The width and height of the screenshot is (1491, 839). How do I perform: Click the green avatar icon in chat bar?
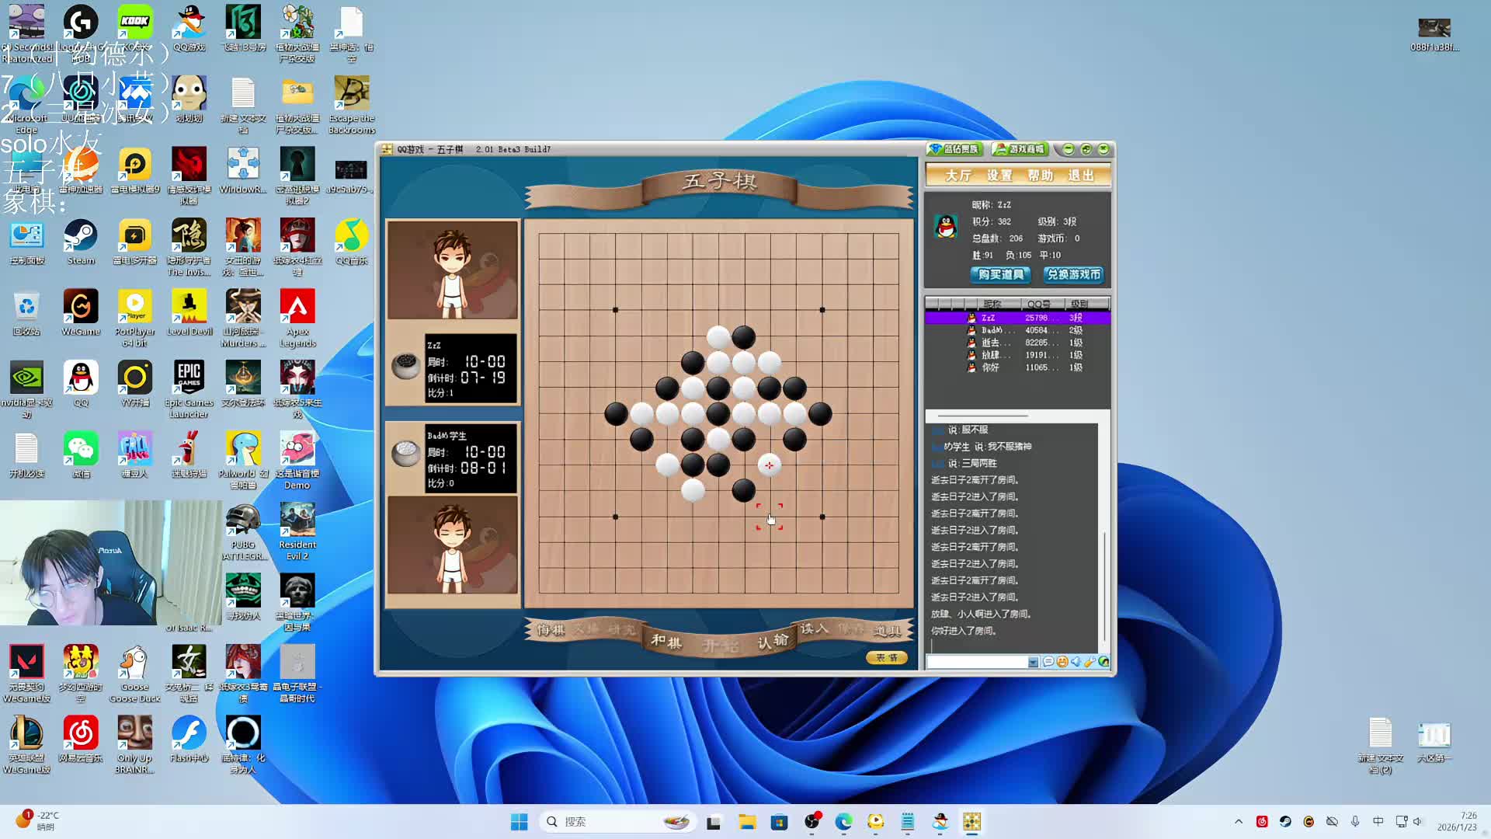point(1103,662)
